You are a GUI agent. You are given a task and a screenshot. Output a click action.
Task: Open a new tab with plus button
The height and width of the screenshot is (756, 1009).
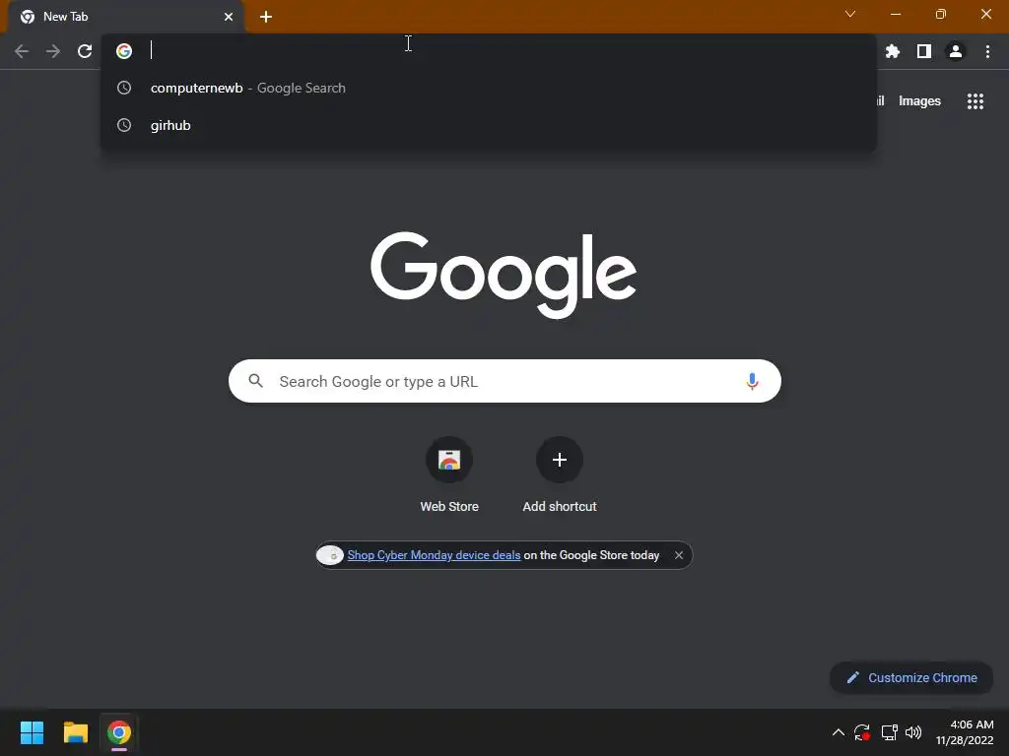pyautogui.click(x=266, y=17)
